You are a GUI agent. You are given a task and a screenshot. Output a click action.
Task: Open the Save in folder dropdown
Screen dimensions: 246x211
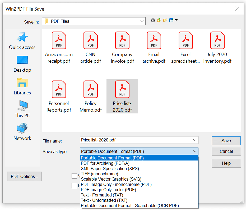click(x=142, y=21)
